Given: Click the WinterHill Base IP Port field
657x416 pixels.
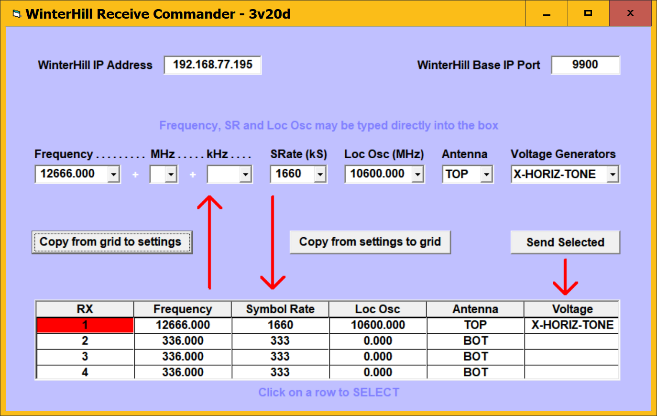Looking at the screenshot, I should 585,65.
